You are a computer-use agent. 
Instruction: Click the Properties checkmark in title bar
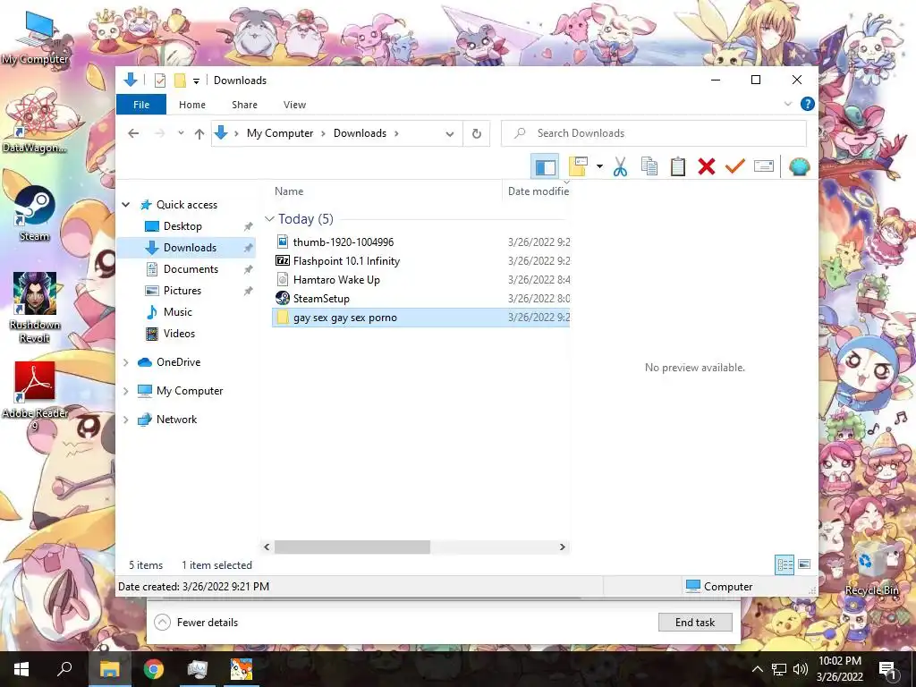pyautogui.click(x=159, y=80)
